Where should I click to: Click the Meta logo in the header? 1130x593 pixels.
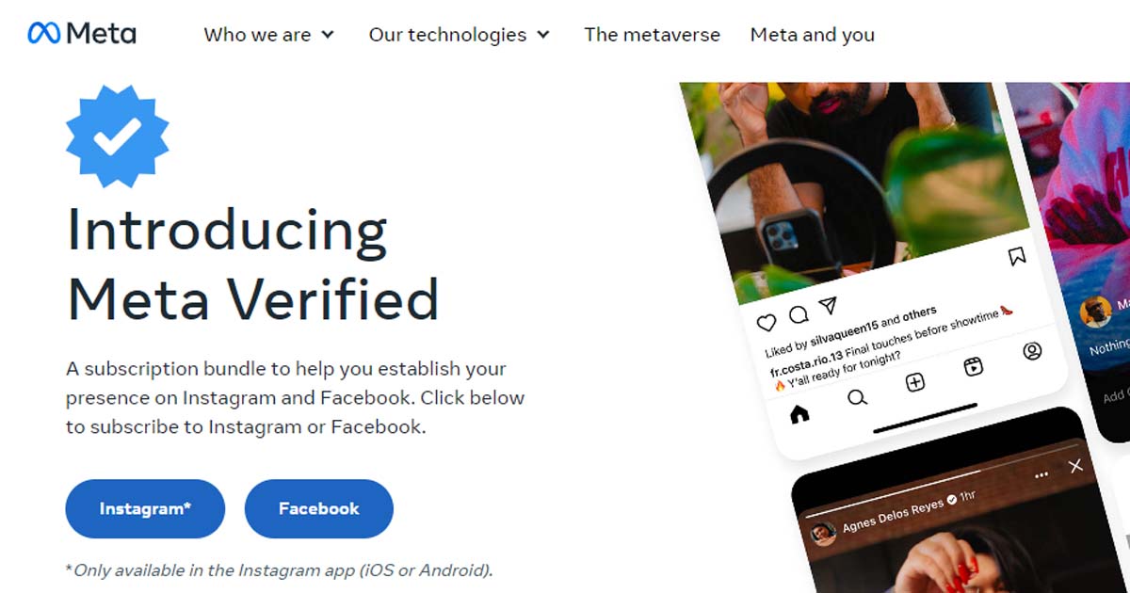point(82,34)
